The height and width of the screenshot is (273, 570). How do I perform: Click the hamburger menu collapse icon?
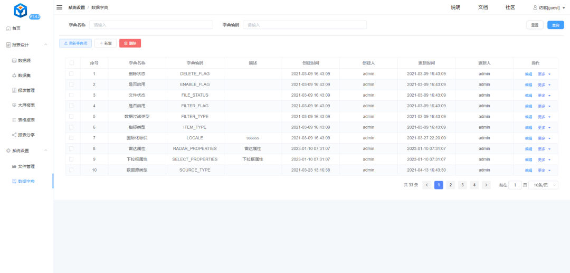point(59,7)
